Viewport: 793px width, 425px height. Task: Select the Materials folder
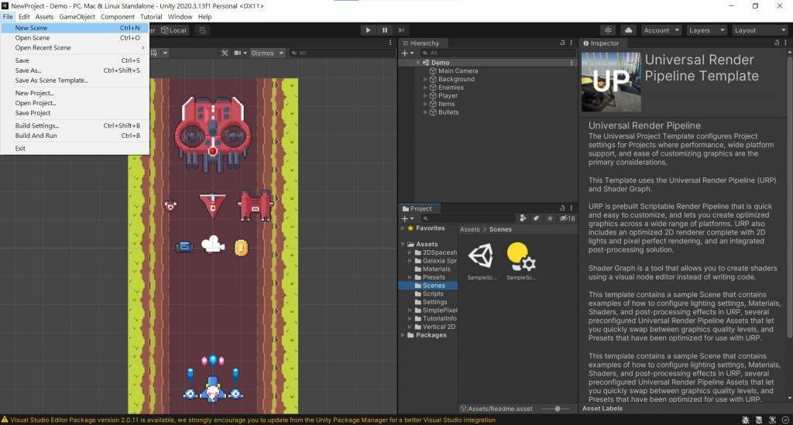click(436, 269)
